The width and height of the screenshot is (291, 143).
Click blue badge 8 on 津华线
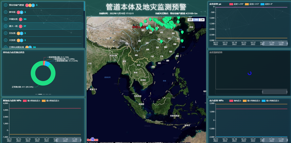coord(21,12)
